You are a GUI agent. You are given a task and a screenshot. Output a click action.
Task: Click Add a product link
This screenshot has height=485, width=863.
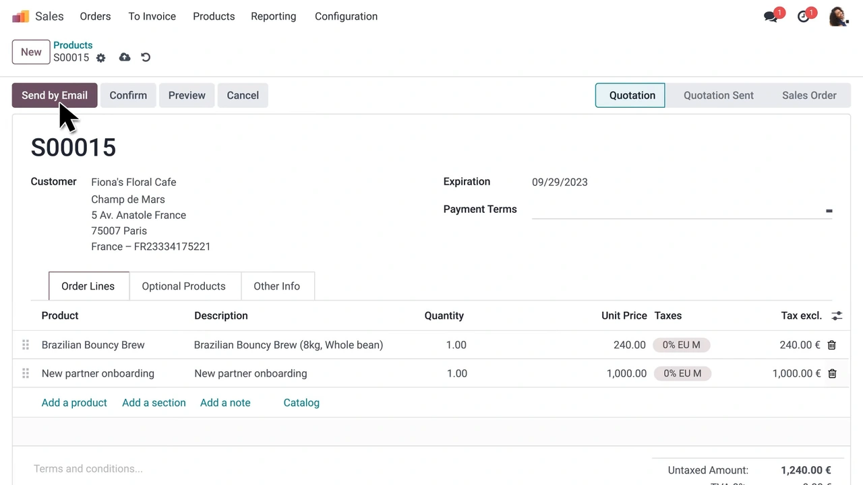tap(74, 403)
